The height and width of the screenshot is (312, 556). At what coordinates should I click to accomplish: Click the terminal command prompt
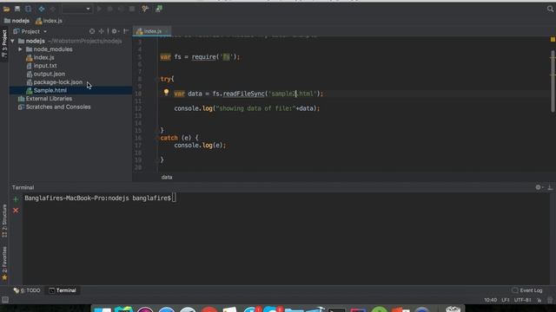[100, 198]
